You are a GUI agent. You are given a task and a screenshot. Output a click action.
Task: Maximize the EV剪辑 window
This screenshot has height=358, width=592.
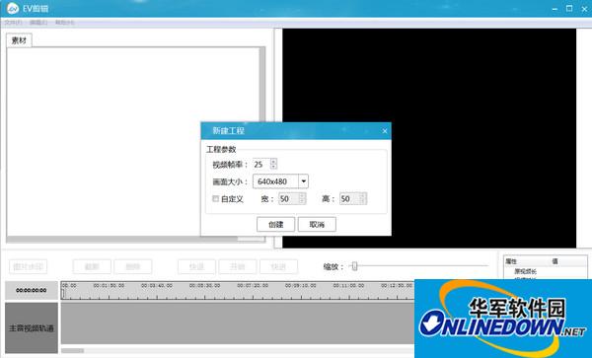coord(569,8)
